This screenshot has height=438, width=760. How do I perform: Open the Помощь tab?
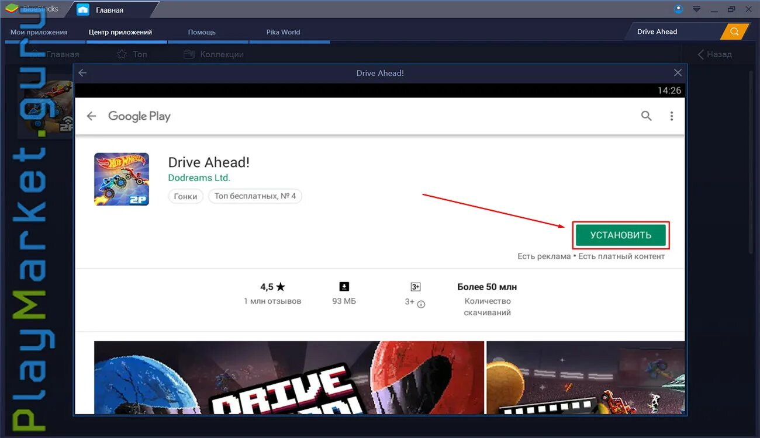pyautogui.click(x=202, y=32)
